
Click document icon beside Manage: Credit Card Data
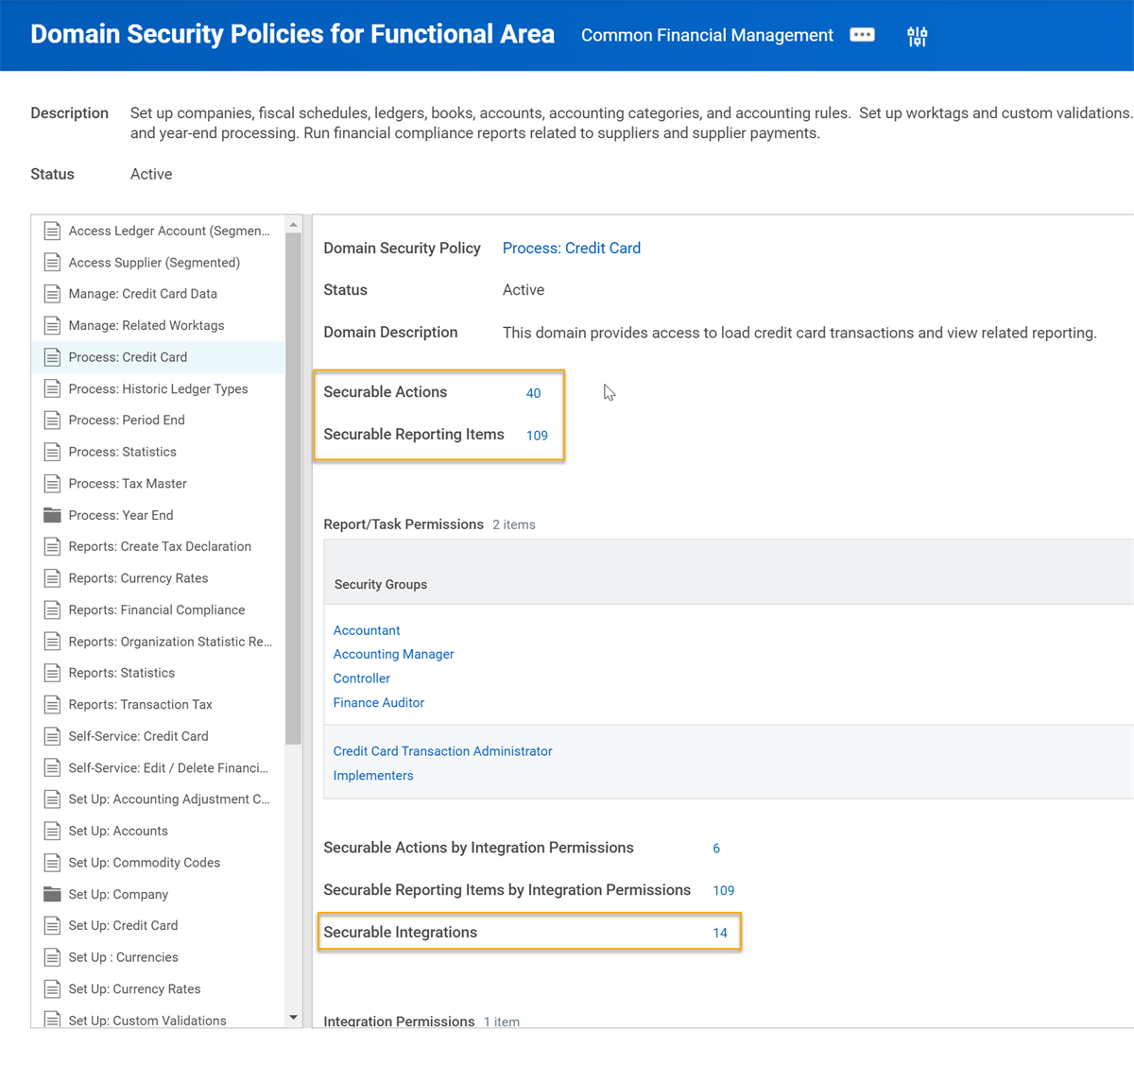(x=52, y=294)
